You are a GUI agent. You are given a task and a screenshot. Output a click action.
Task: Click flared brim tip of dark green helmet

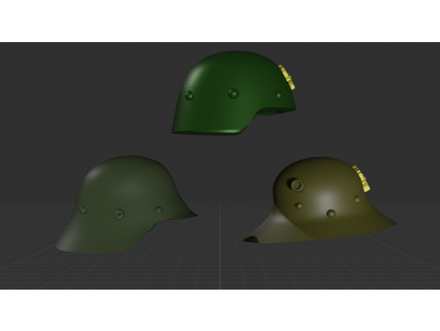coord(193,215)
